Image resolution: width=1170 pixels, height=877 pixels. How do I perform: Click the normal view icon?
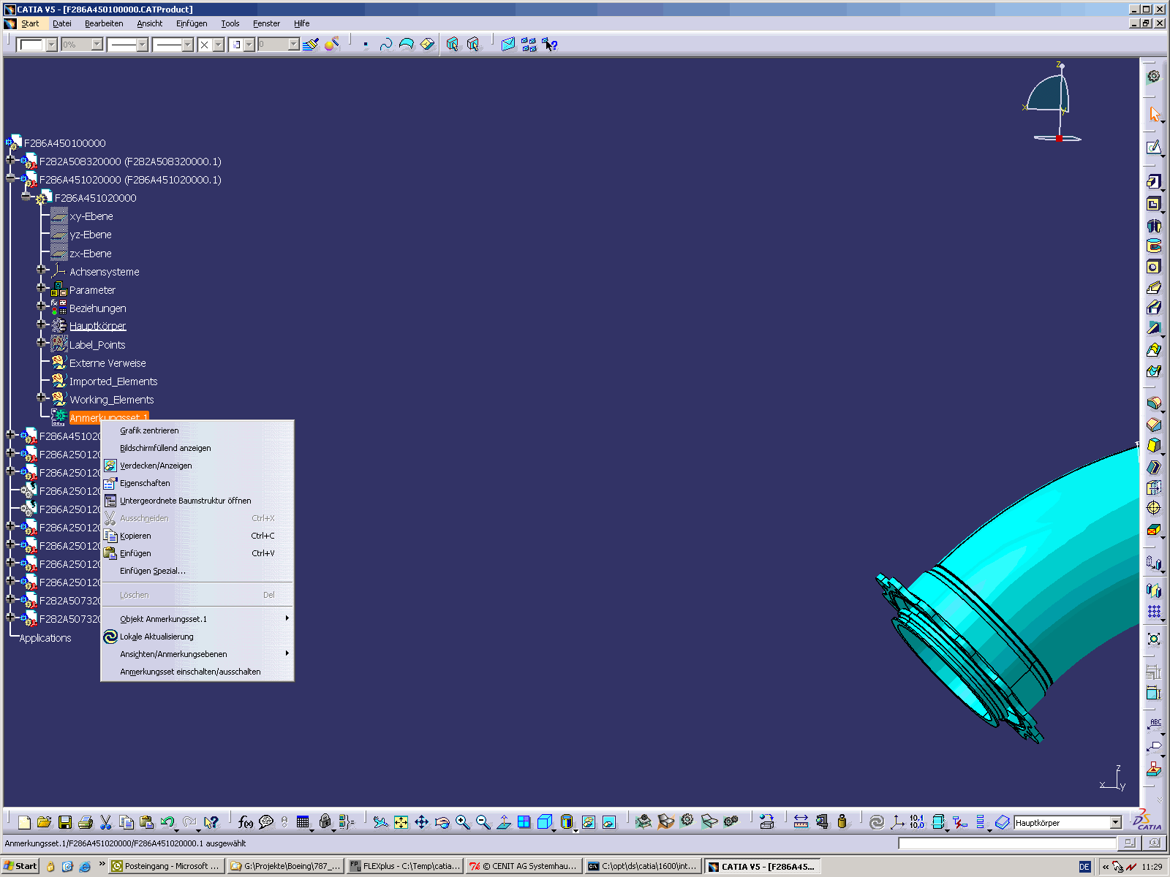[503, 822]
